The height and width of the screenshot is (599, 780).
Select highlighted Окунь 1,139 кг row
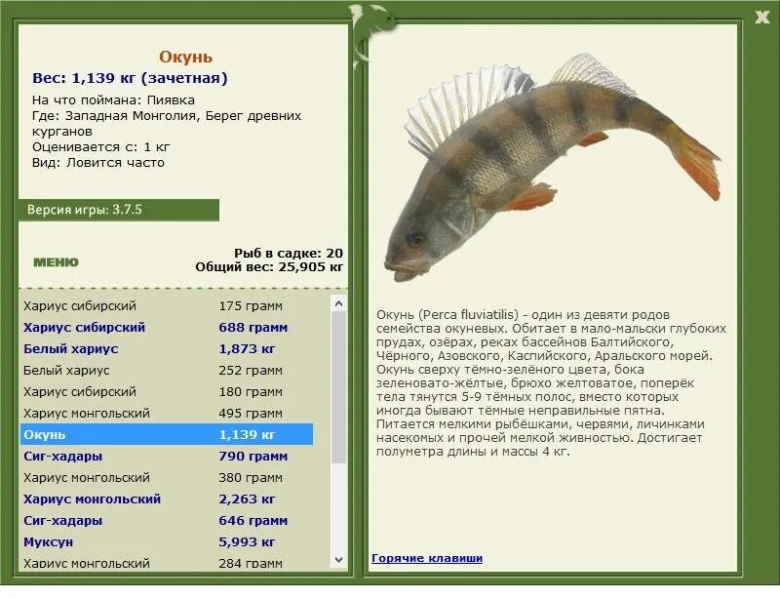pyautogui.click(x=167, y=434)
